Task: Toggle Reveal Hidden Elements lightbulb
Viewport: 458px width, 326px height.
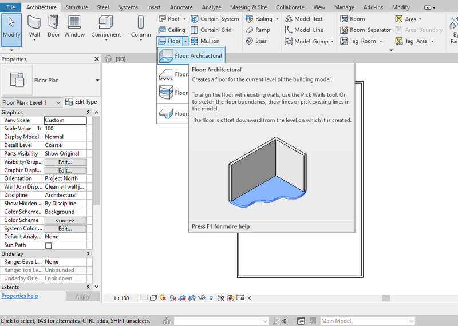Action: (x=211, y=298)
